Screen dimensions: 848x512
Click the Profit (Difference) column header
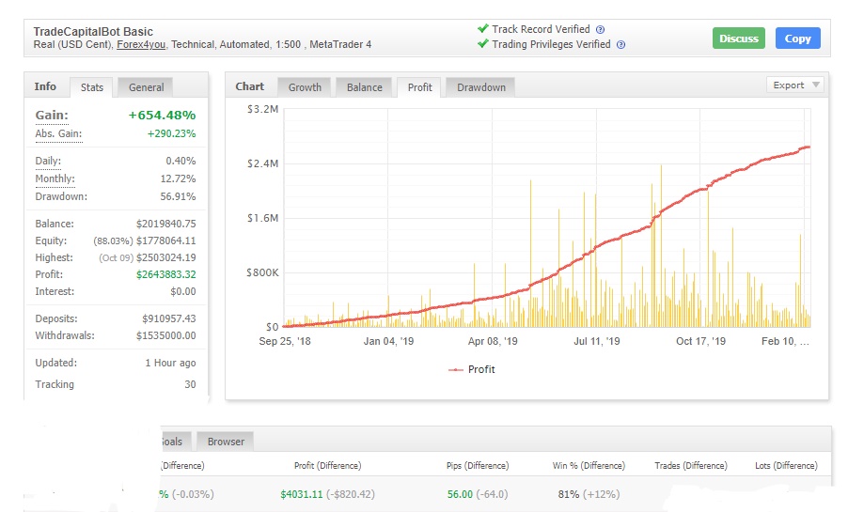pyautogui.click(x=327, y=466)
